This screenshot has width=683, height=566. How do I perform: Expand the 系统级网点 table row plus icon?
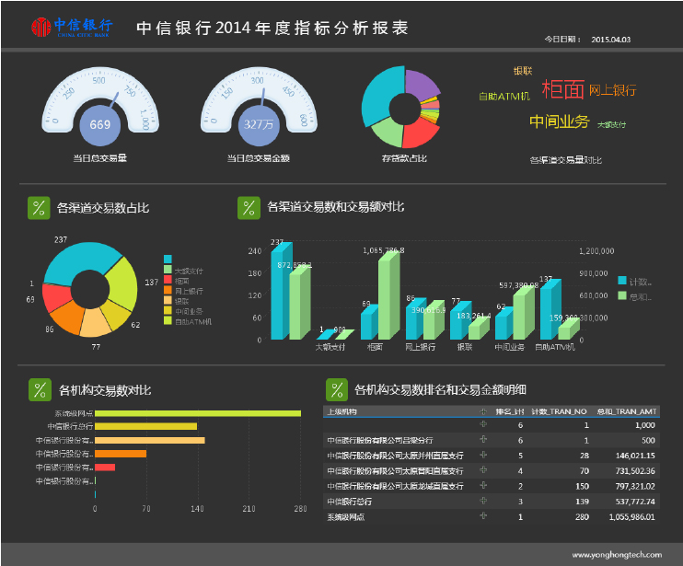pyautogui.click(x=483, y=516)
